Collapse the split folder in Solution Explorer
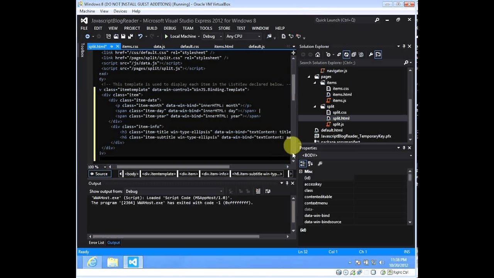 (x=315, y=107)
